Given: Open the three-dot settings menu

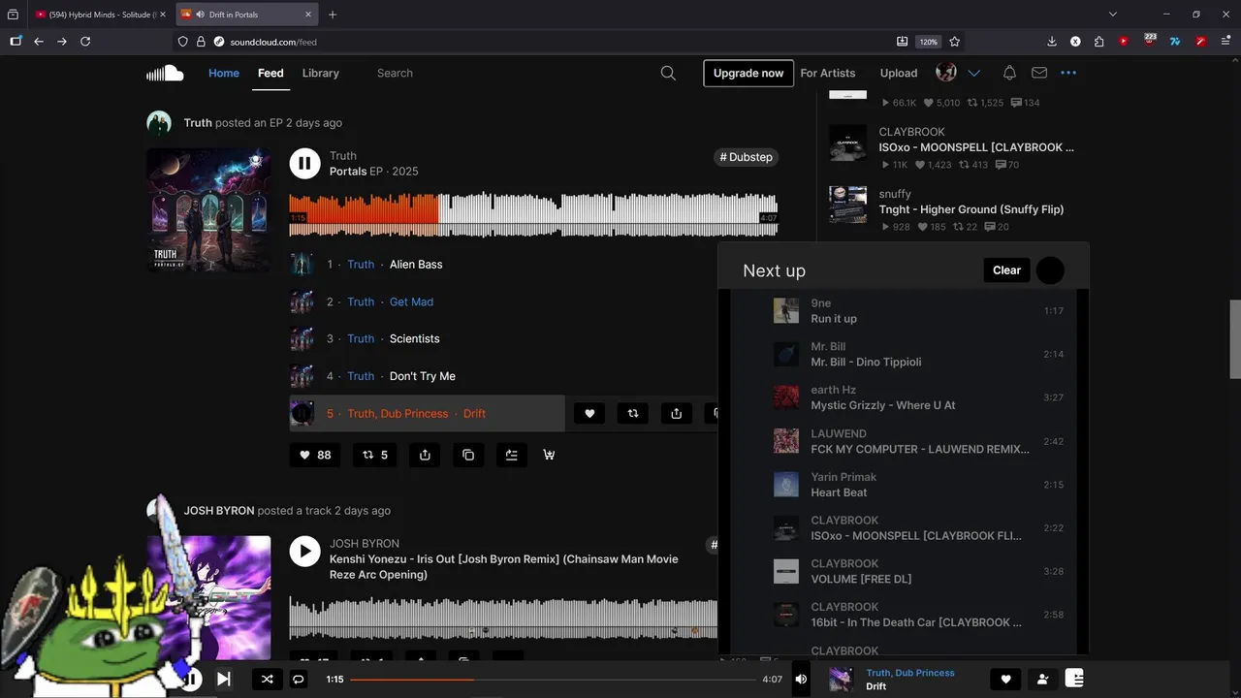Looking at the screenshot, I should coord(1068,73).
